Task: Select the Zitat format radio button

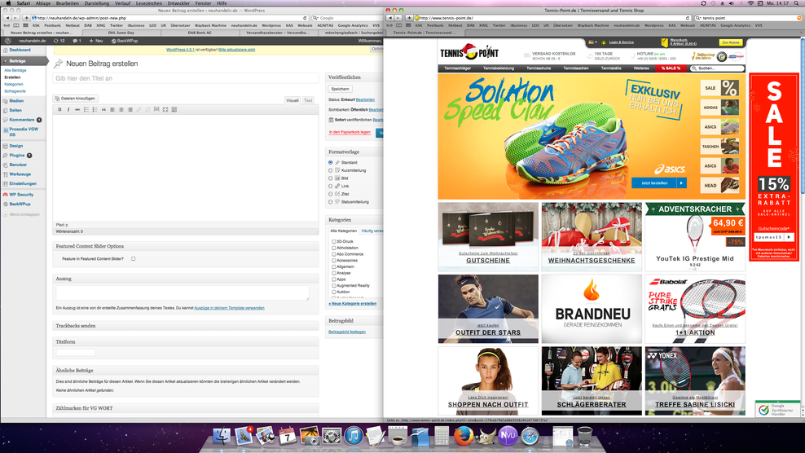Action: (x=331, y=194)
